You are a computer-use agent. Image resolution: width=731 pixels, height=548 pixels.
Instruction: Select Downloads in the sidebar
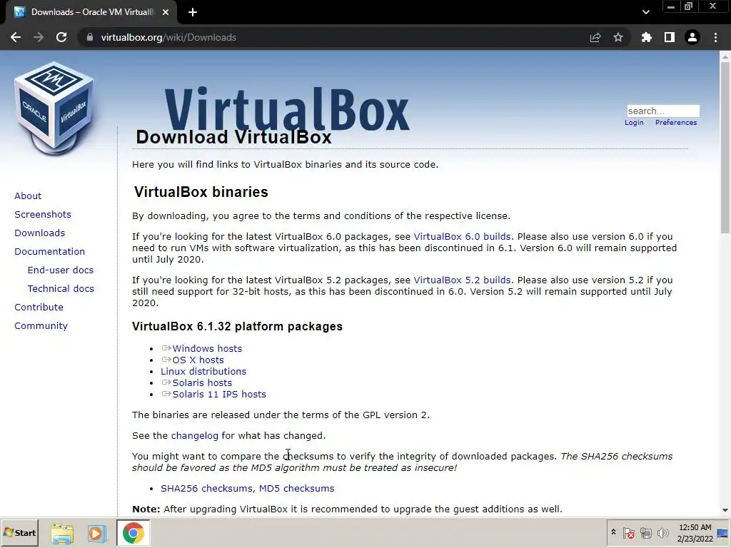pos(40,233)
